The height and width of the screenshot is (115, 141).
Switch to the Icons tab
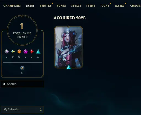pyautogui.click(x=105, y=6)
